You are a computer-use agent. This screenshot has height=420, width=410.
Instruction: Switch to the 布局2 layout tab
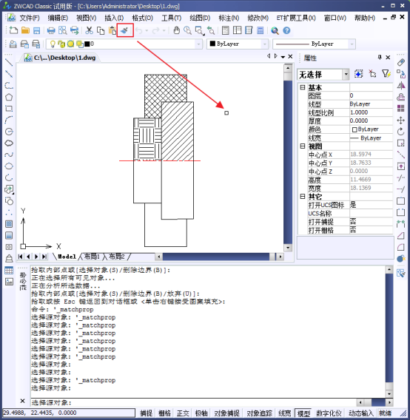point(117,257)
